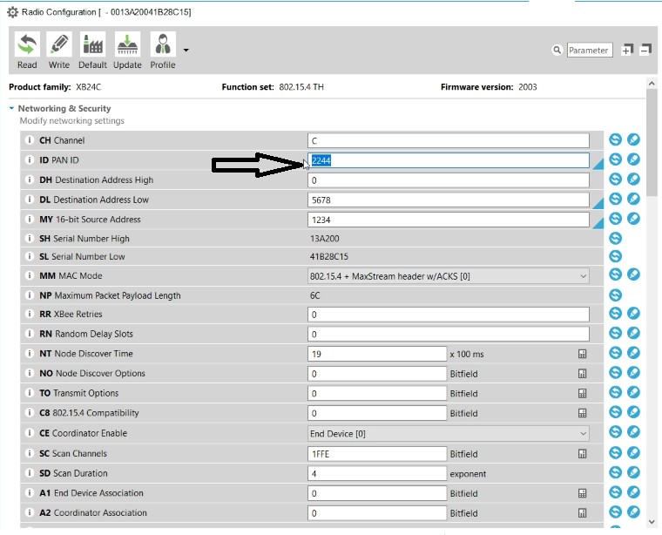Write MY 16-bit Source Address
The image size is (662, 535).
click(633, 219)
